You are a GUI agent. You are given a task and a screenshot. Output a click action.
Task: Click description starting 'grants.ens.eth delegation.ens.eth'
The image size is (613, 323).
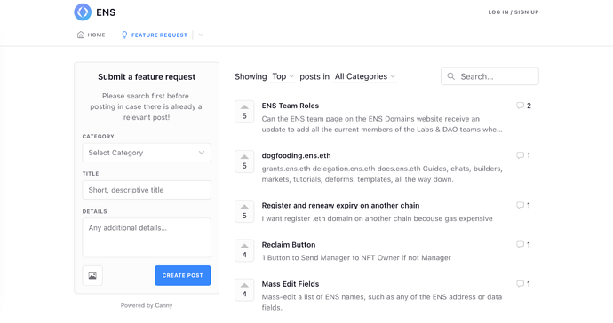click(382, 174)
